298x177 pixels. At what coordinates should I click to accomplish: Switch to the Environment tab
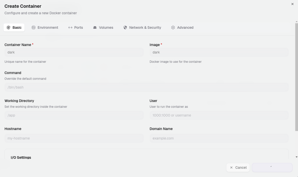(x=45, y=28)
